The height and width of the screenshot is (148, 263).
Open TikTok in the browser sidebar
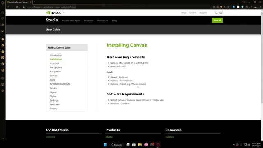3,58
